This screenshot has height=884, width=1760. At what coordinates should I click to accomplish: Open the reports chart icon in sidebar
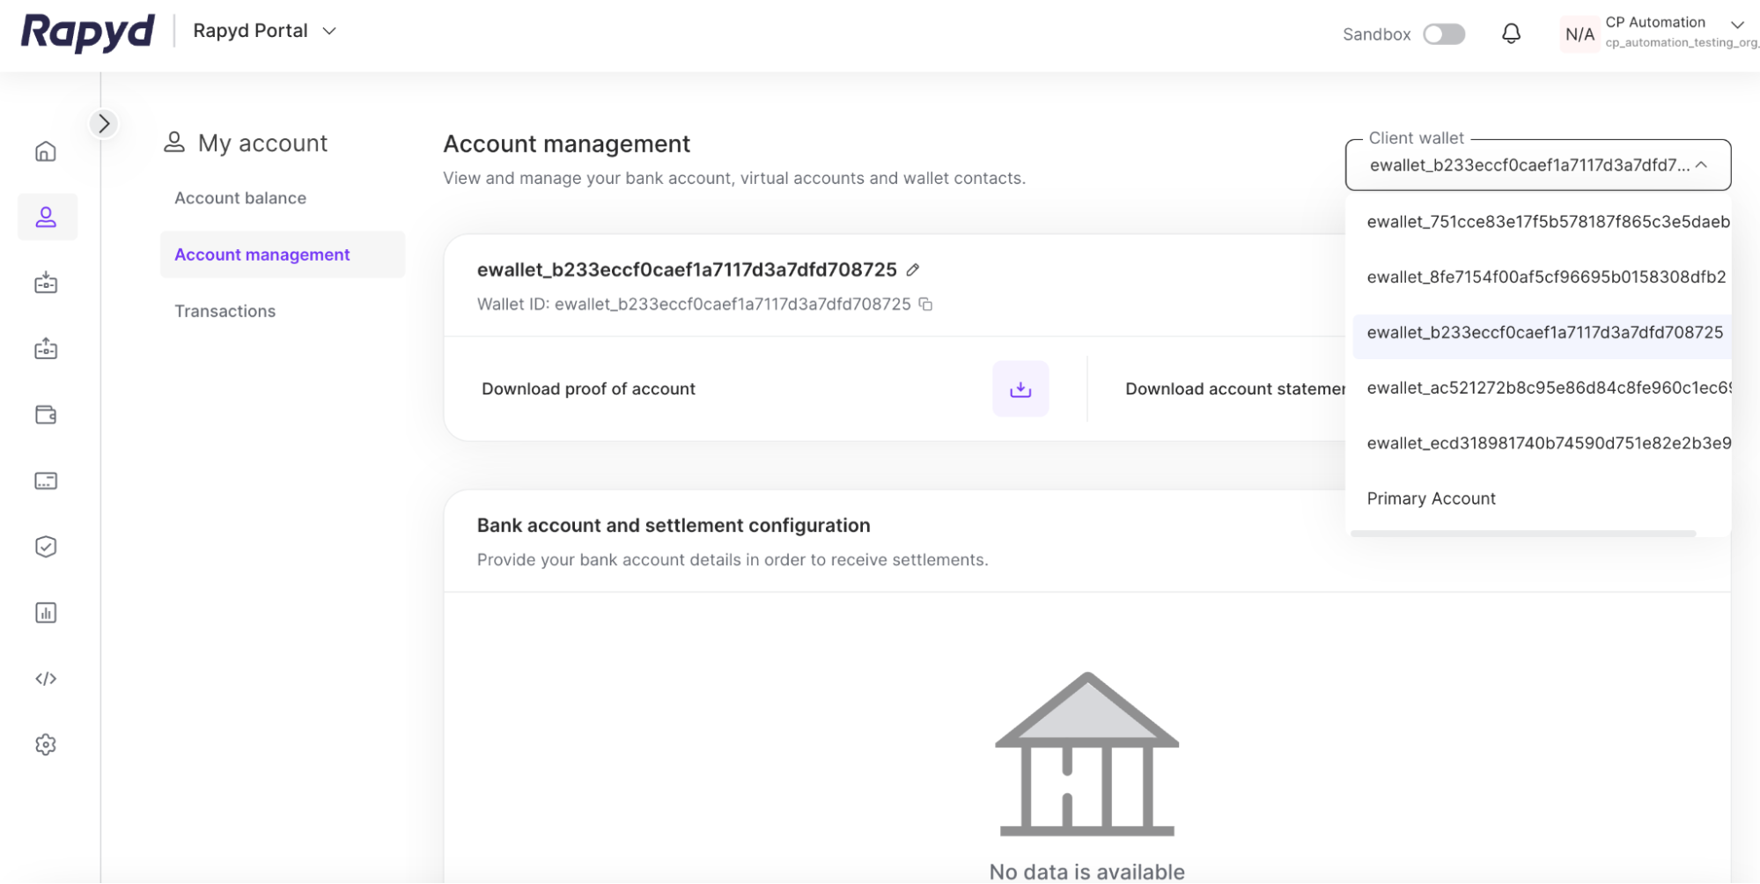coord(46,613)
